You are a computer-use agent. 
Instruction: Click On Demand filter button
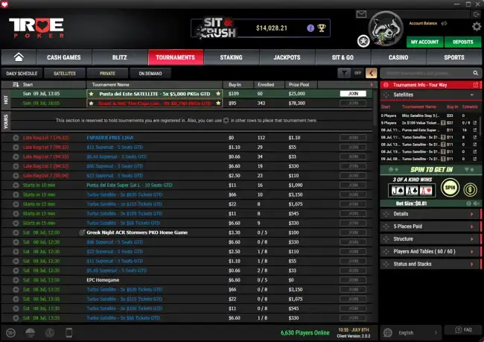(150, 74)
